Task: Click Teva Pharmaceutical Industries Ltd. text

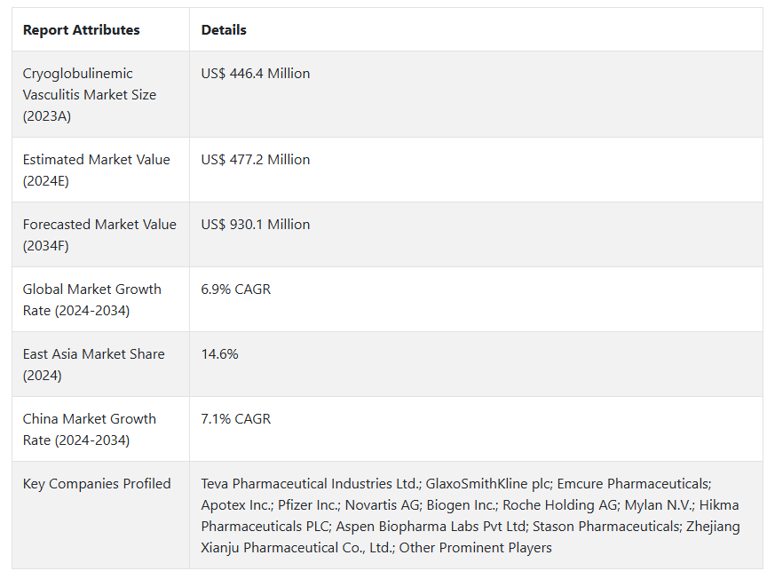Action: coord(311,484)
